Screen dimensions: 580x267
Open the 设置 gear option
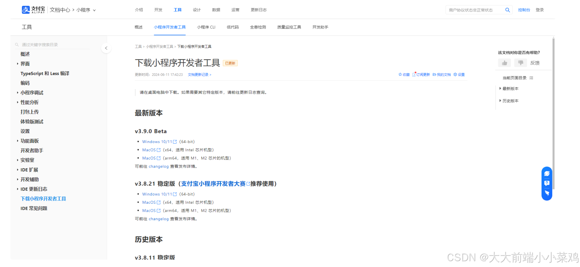tap(459, 75)
